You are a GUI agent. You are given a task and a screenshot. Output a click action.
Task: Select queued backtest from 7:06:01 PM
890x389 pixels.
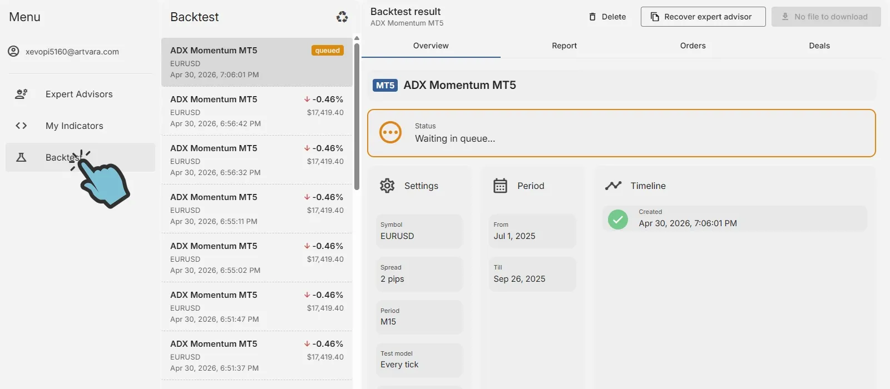[x=257, y=62]
